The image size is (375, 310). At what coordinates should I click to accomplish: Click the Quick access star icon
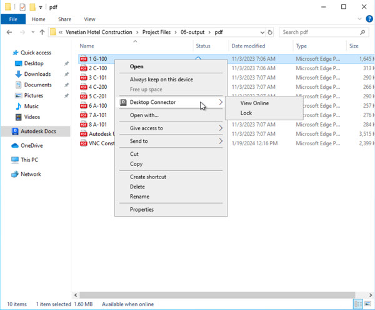coord(16,53)
